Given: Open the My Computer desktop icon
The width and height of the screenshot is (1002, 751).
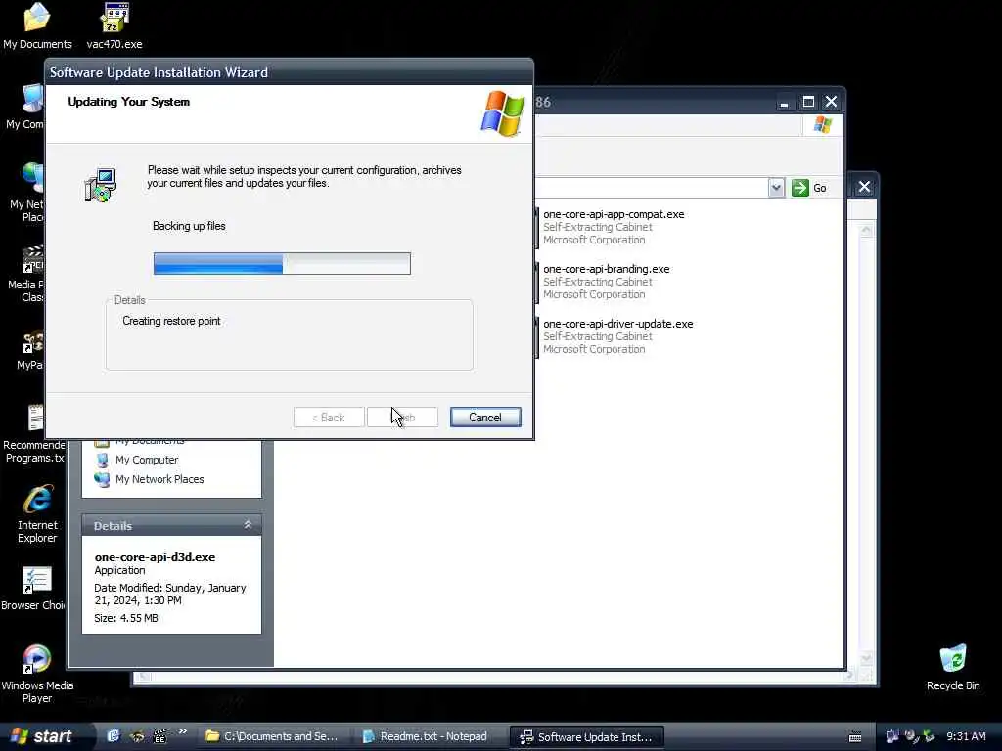Looking at the screenshot, I should [25, 106].
